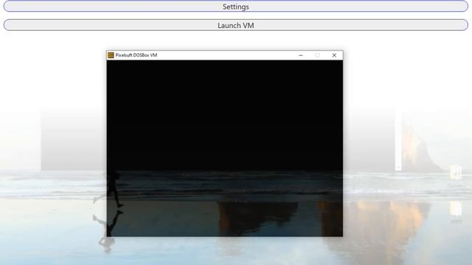Click the Launch VM button
This screenshot has height=265, width=472.
[236, 25]
